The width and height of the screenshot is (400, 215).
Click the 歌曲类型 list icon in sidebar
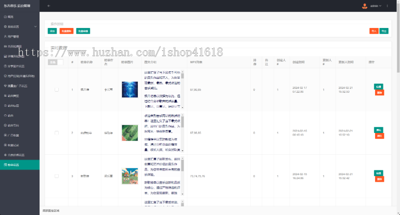tap(5, 96)
